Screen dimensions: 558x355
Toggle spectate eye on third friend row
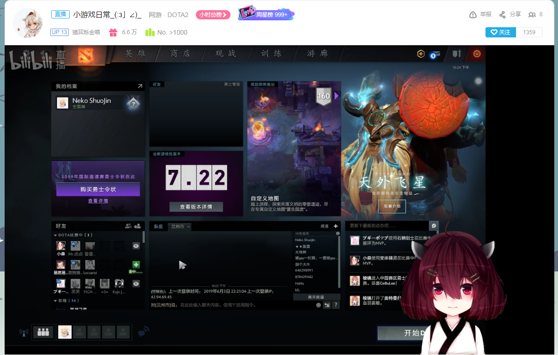[136, 284]
